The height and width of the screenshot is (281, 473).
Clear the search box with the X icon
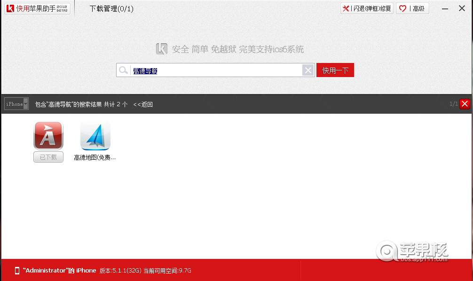tap(308, 70)
